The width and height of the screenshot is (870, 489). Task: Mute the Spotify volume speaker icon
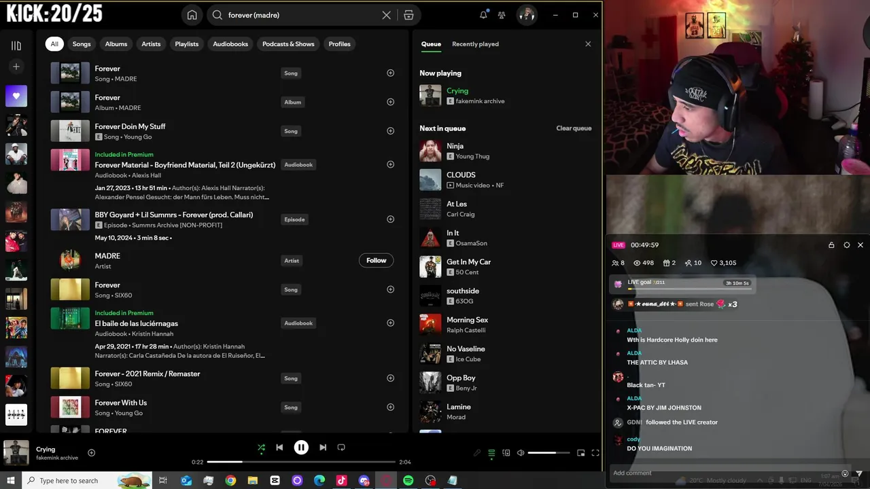(x=521, y=453)
